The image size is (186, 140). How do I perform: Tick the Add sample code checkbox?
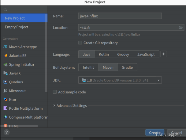click(x=55, y=92)
